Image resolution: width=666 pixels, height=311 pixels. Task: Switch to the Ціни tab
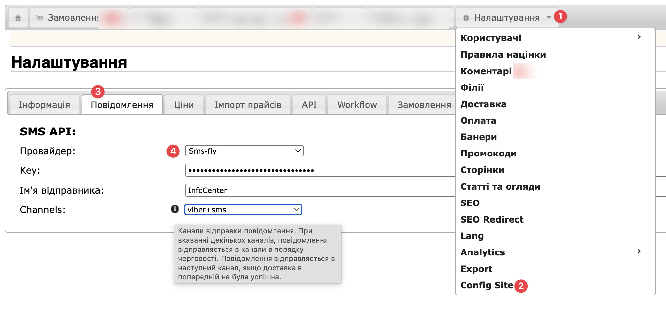click(184, 105)
